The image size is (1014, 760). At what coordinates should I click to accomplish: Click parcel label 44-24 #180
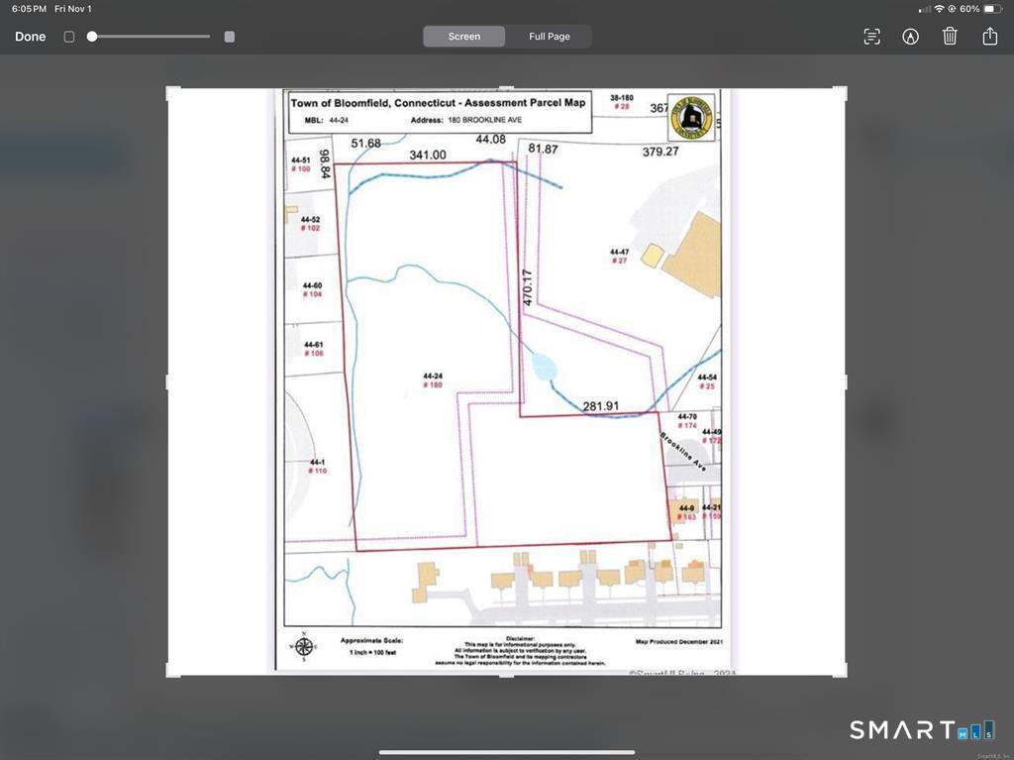[433, 380]
